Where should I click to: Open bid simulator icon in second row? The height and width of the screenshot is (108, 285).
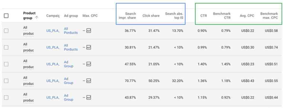click(x=89, y=47)
